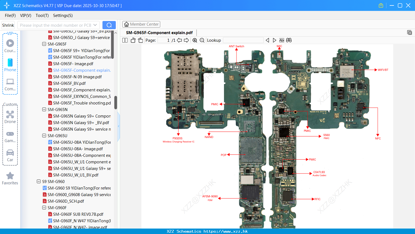Collapse the SM-G965F tree folder
Image resolution: width=415 pixels, height=234 pixels.
pyautogui.click(x=44, y=44)
